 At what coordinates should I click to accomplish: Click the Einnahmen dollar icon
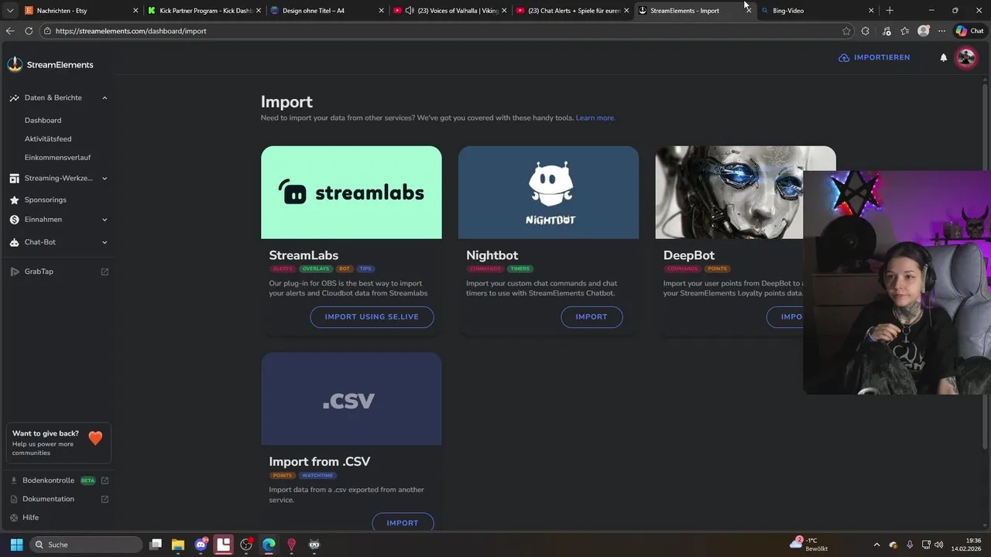pyautogui.click(x=14, y=220)
